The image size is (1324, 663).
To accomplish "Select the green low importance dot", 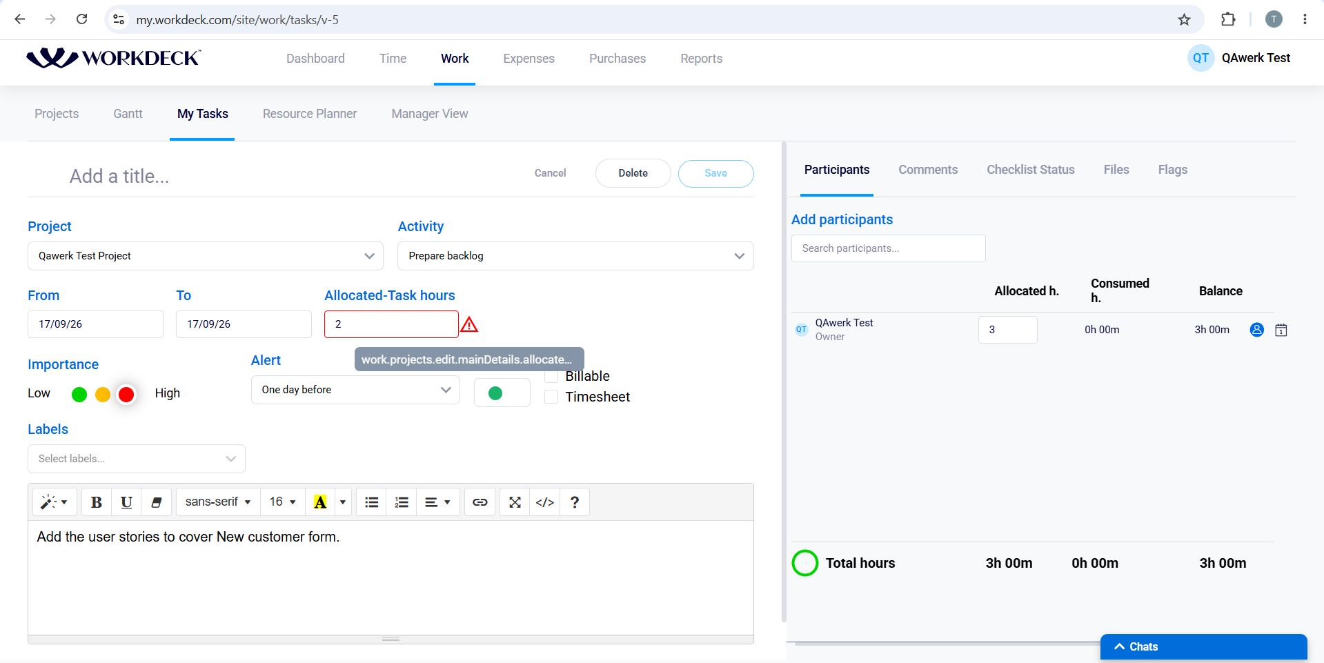I will 79,395.
